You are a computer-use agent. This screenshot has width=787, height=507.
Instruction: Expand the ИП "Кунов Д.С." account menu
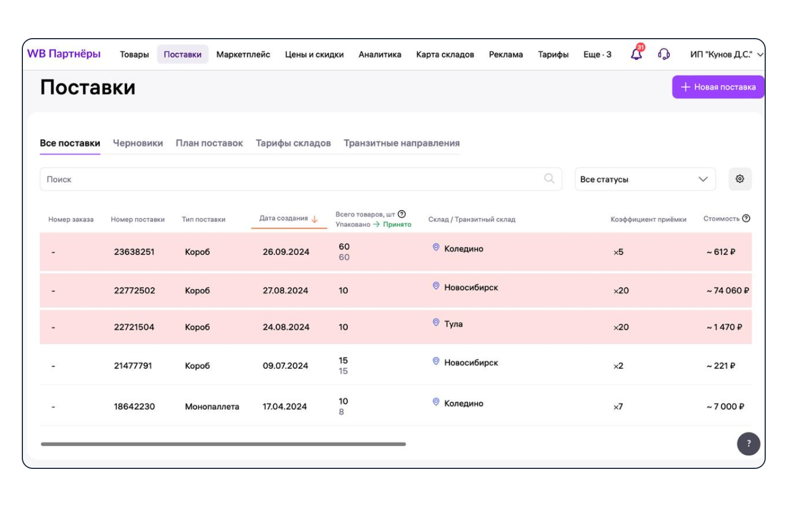point(727,54)
